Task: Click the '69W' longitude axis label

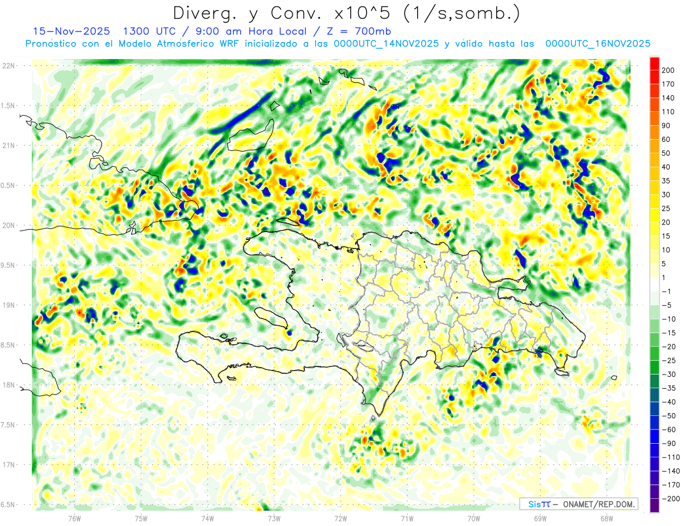Action: (540, 519)
